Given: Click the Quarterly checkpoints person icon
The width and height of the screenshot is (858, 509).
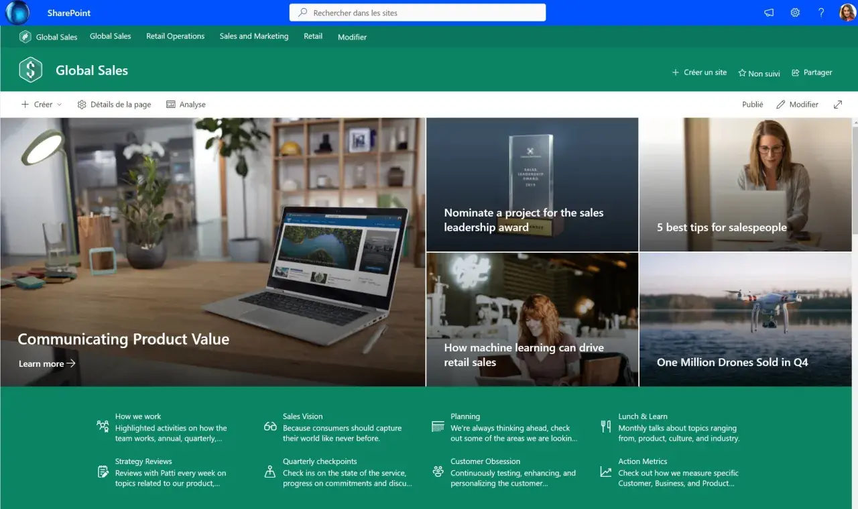Looking at the screenshot, I should coord(270,471).
